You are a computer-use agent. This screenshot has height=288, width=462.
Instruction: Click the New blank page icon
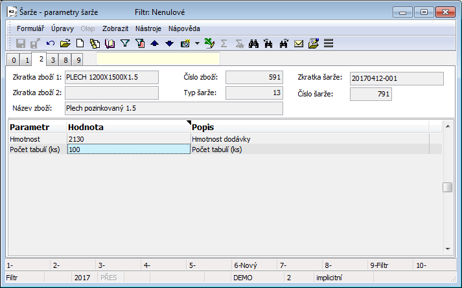tap(80, 43)
